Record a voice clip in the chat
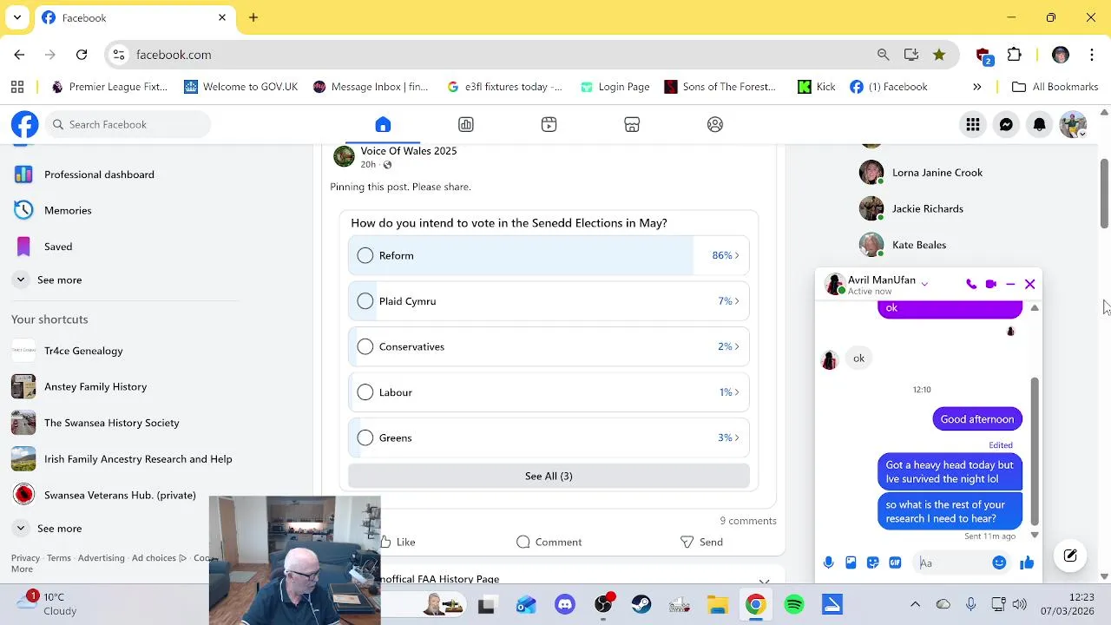Viewport: 1111px width, 625px height. tap(828, 562)
